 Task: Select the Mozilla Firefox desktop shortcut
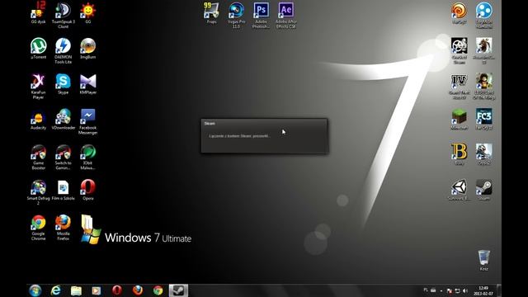pos(64,228)
